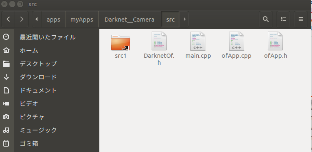The height and width of the screenshot is (152, 312).
Task: Show earlier path segments via the left triangle
Action: tap(37, 19)
